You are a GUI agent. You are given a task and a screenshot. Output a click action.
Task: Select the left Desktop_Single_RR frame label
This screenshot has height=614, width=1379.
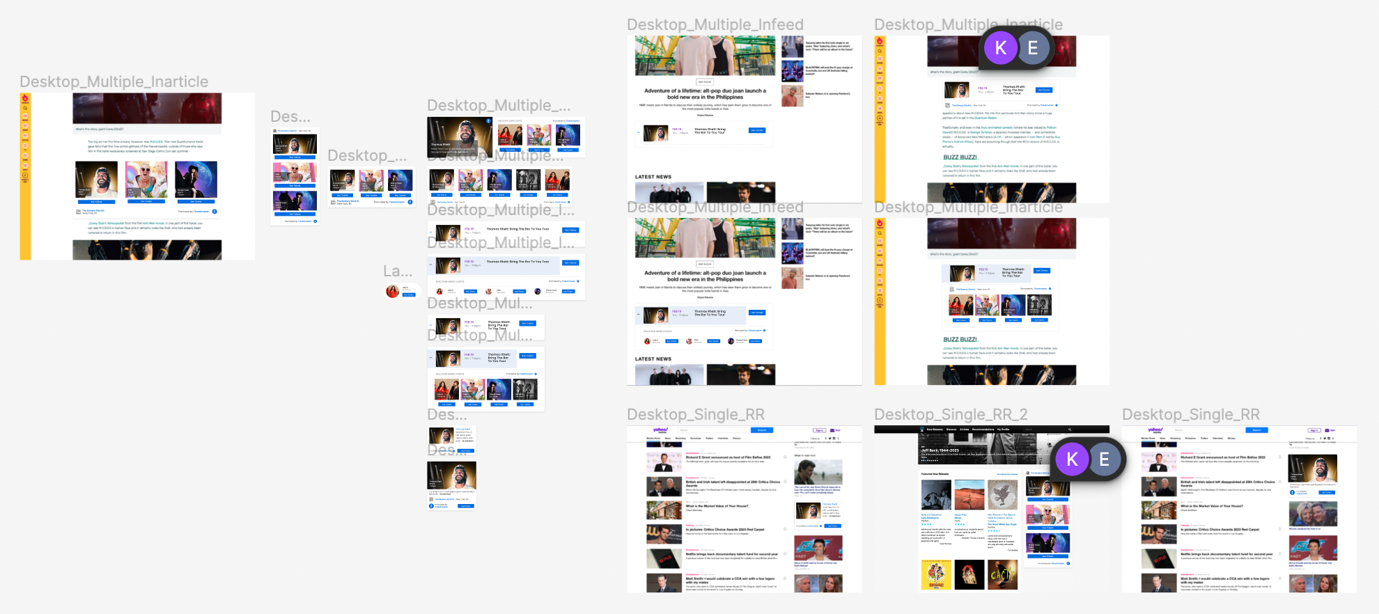click(696, 415)
